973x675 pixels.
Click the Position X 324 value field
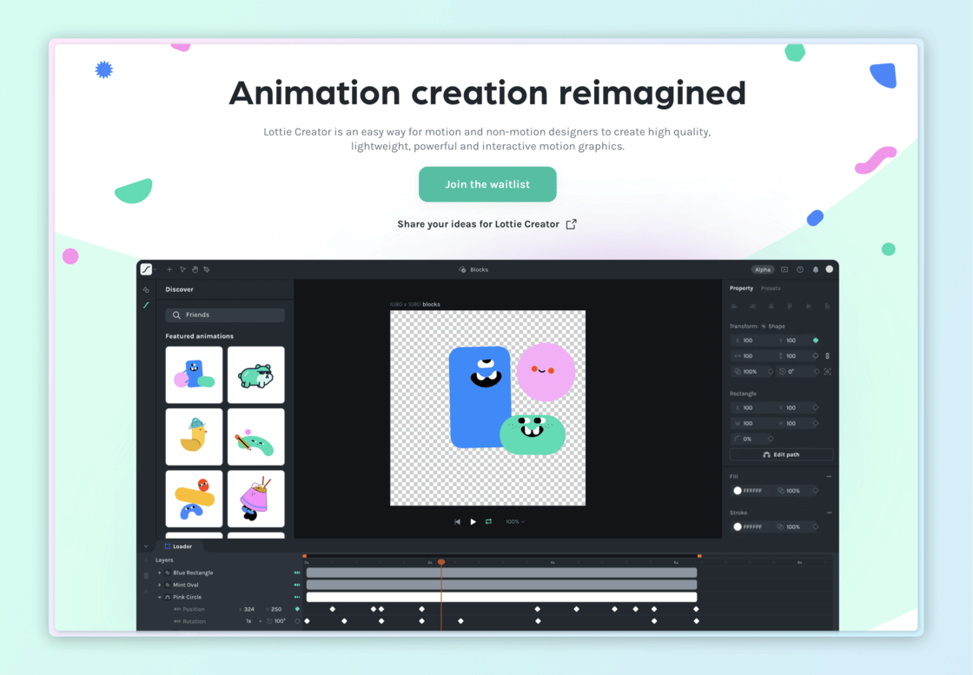click(x=247, y=609)
